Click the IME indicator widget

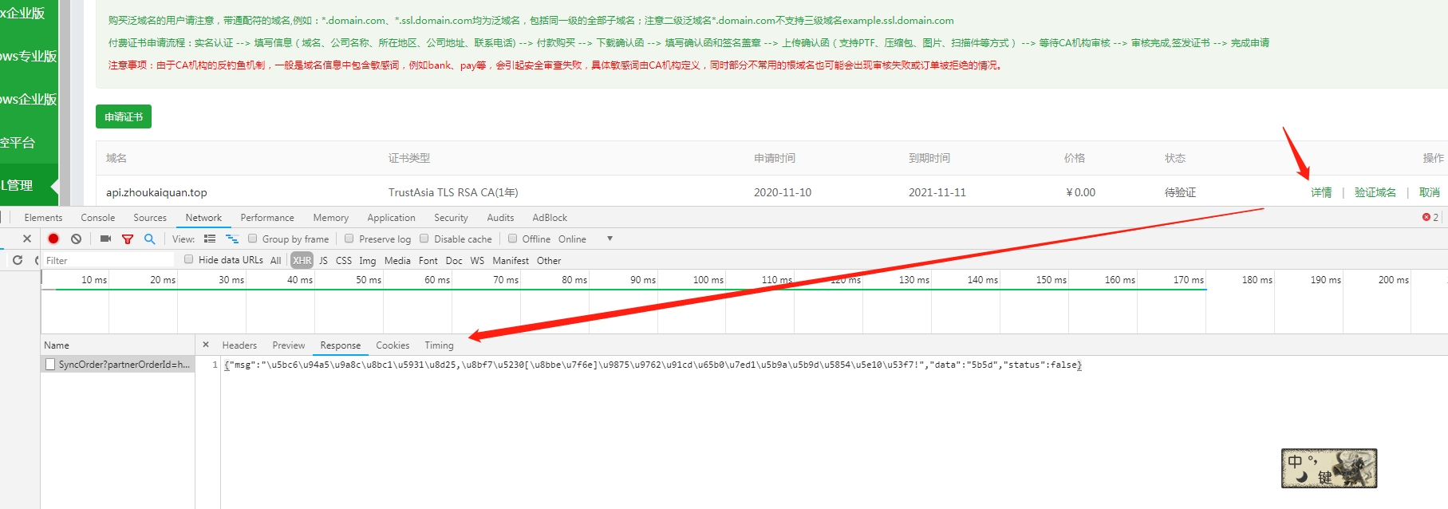(1329, 468)
